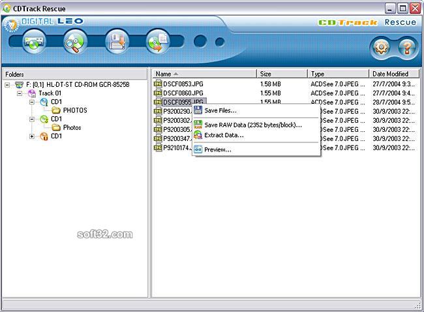
Task: Click the 27/7/2004 9:3... date cell
Action: [393, 84]
